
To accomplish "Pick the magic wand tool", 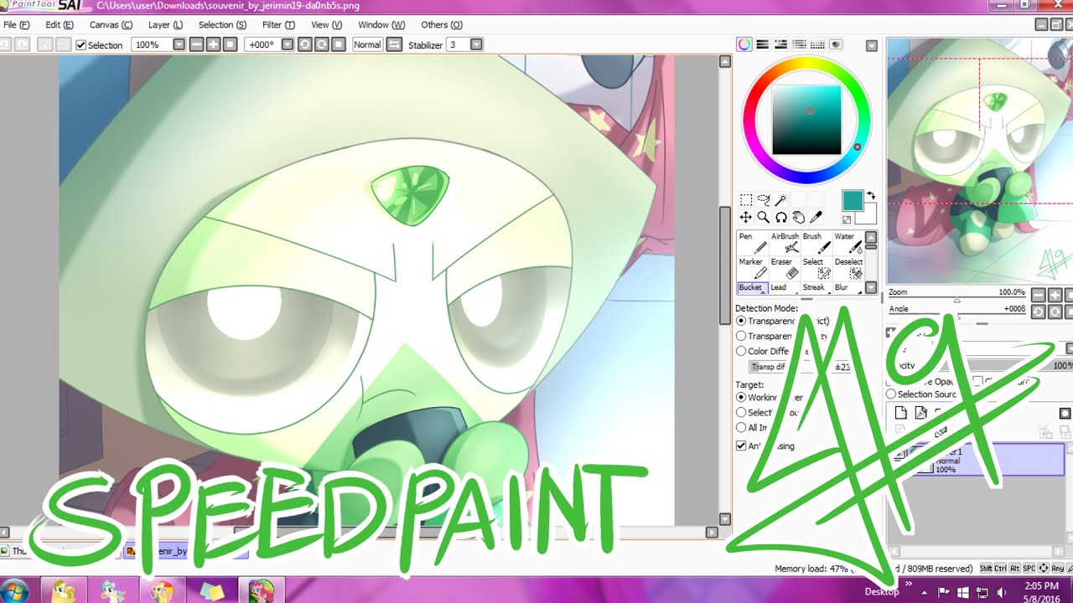I will click(x=781, y=200).
